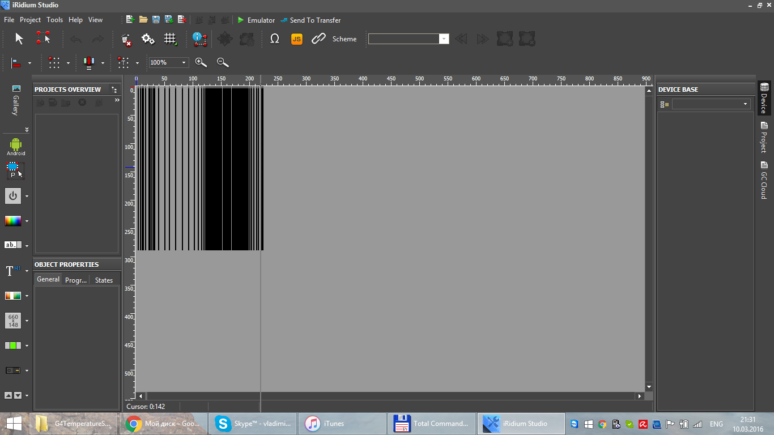
Task: Click Send To Transfer
Action: [311, 20]
